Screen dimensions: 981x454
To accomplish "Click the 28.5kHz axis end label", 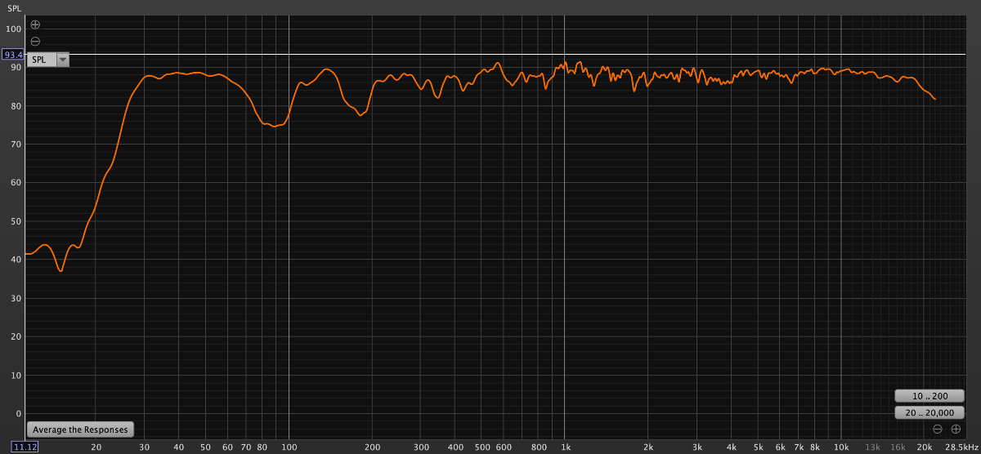I will tap(961, 447).
